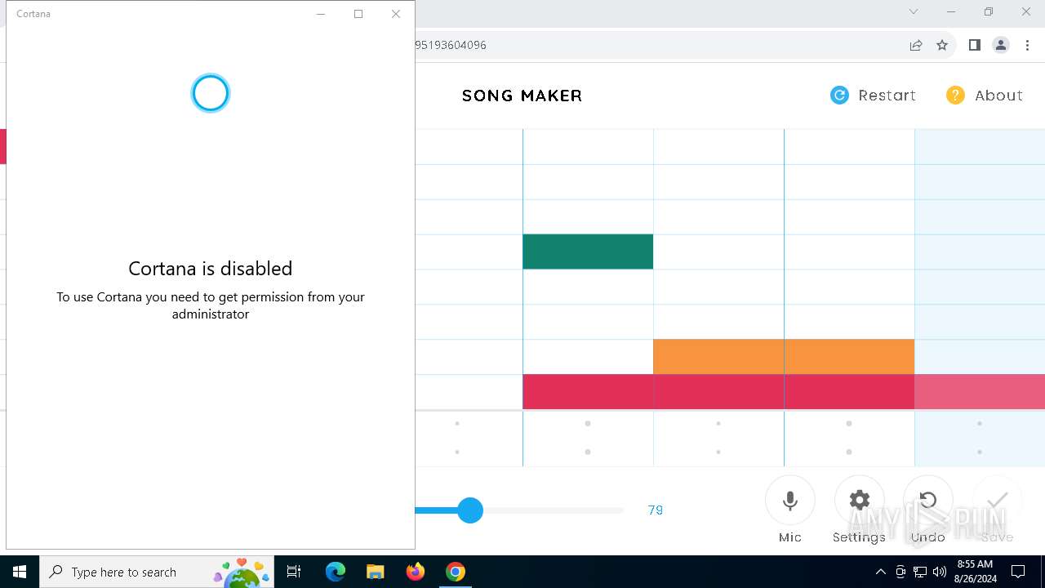The width and height of the screenshot is (1045, 588).
Task: Open File Explorer from the taskbar
Action: (375, 572)
